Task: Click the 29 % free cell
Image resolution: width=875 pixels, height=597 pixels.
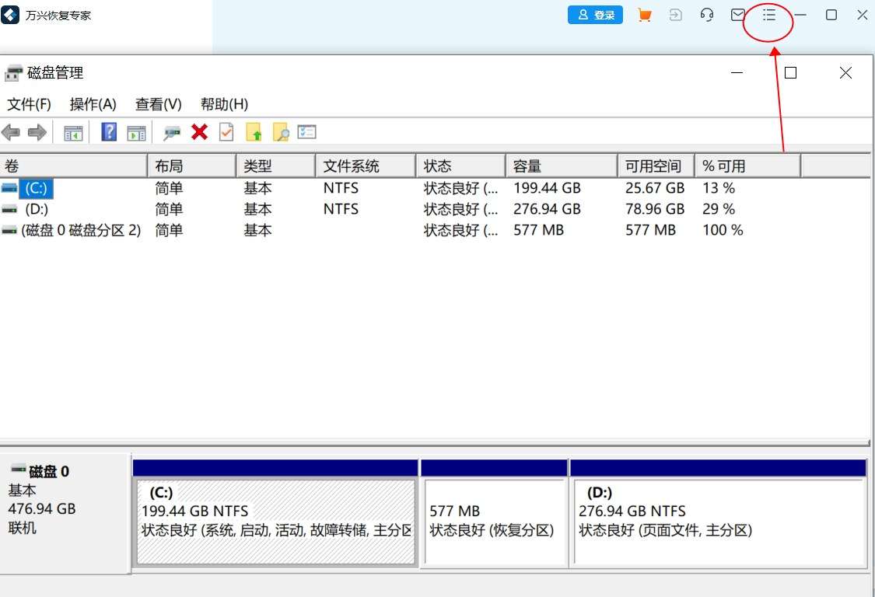Action: (x=719, y=209)
